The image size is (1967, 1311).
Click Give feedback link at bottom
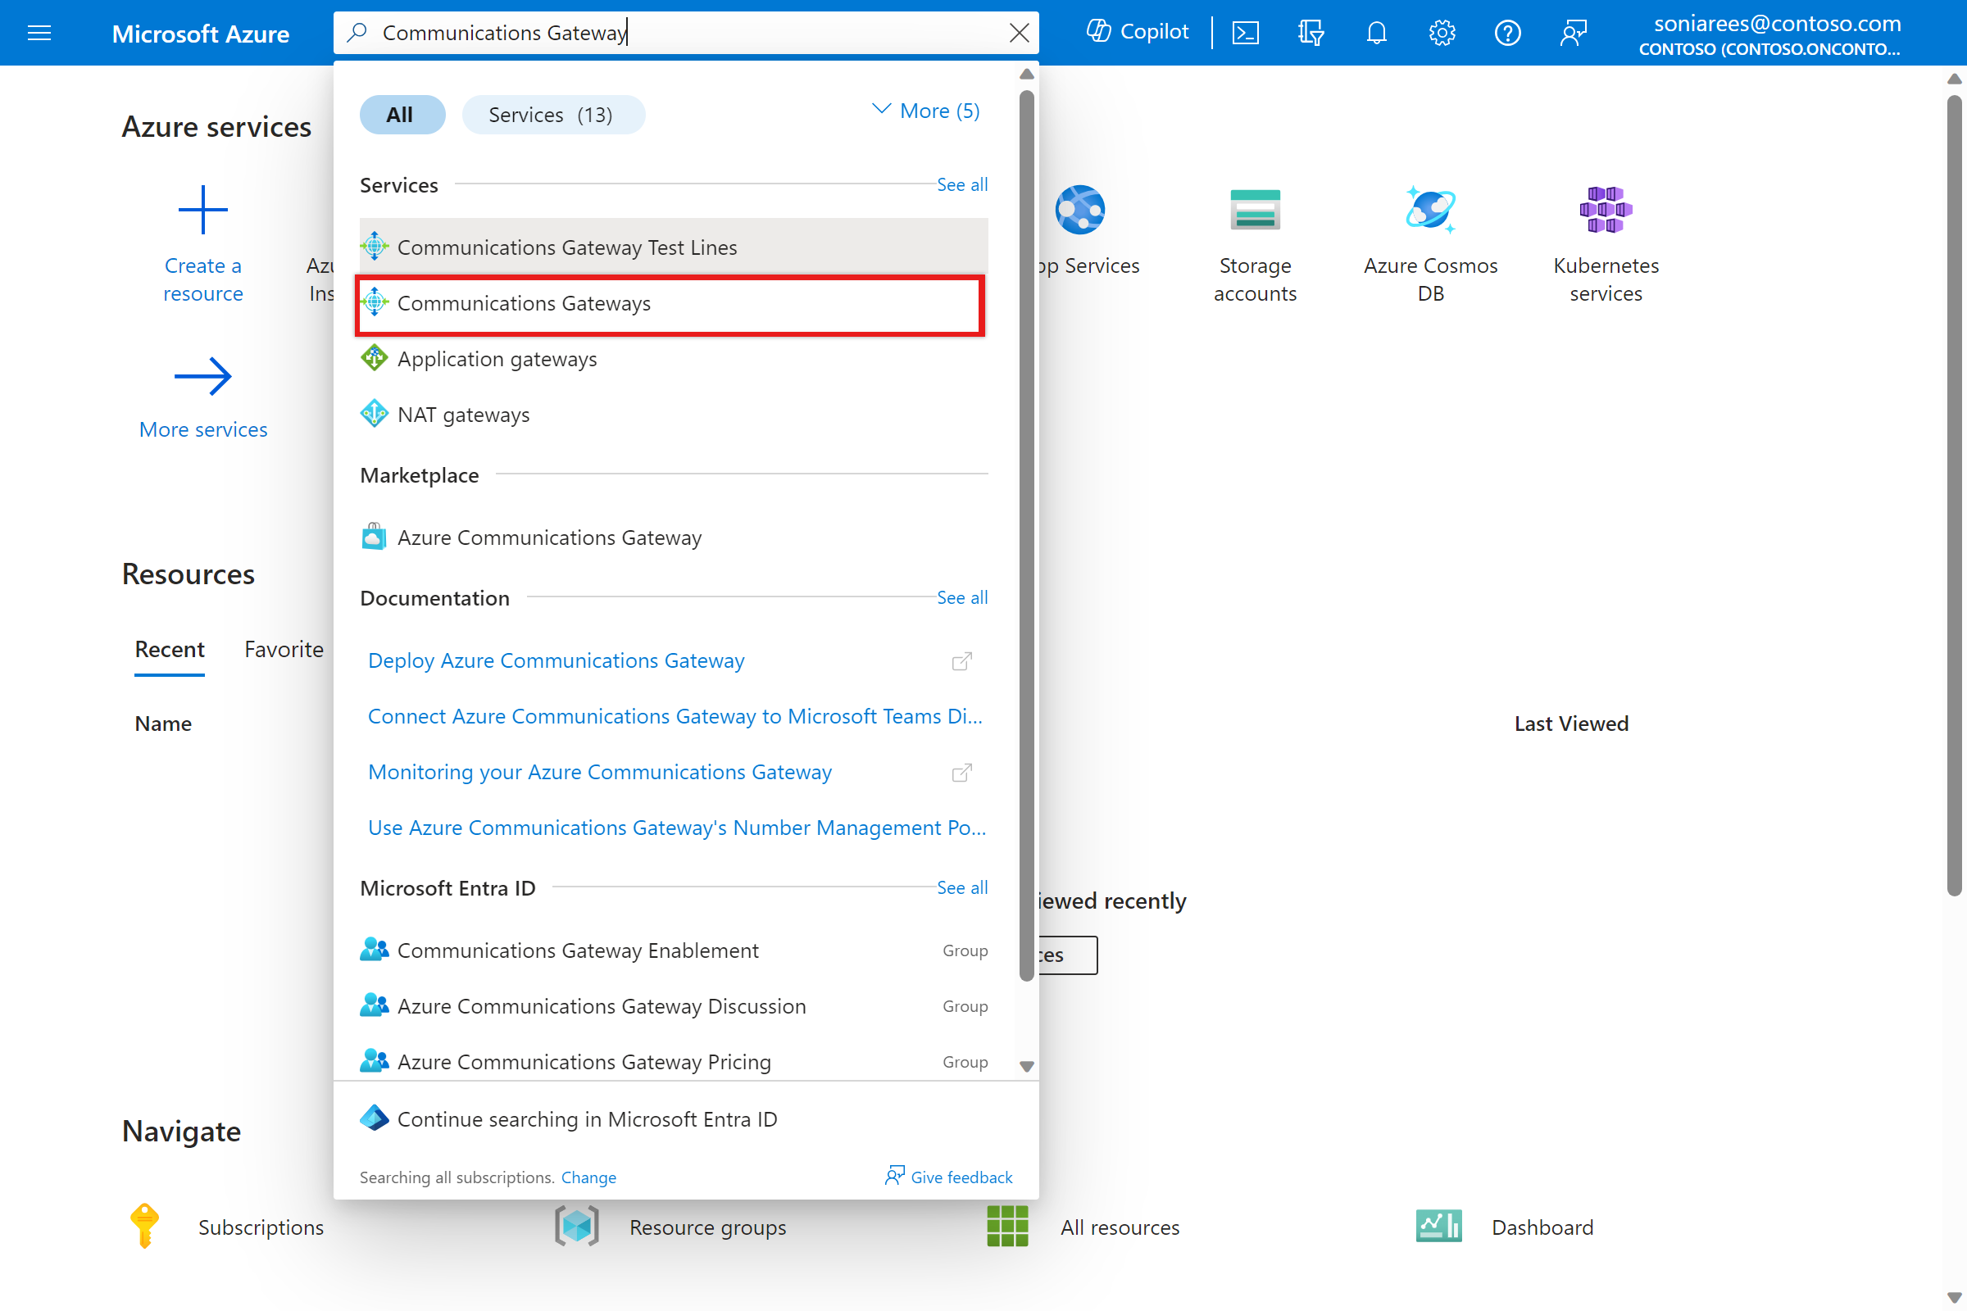click(947, 1177)
